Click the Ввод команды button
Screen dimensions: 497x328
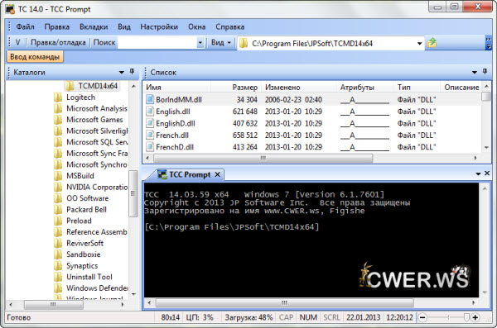35,57
